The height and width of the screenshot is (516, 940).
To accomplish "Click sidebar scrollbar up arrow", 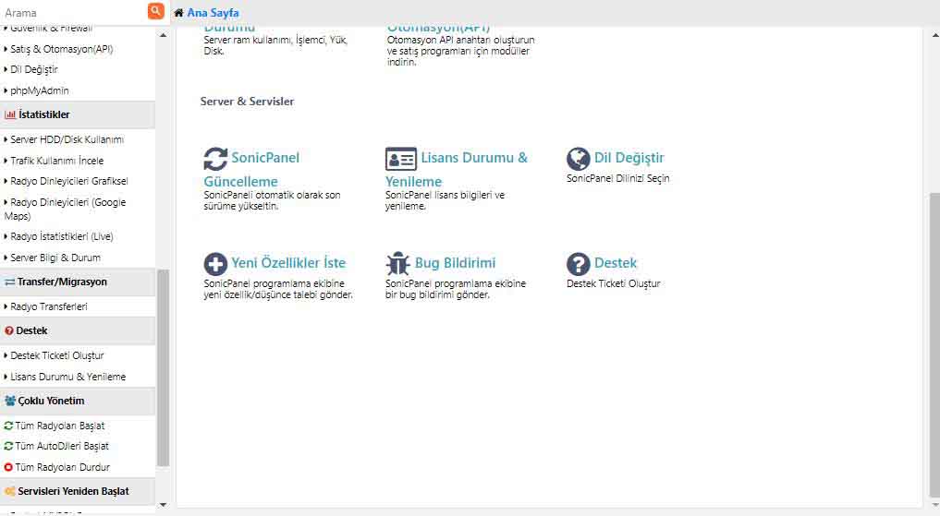I will pyautogui.click(x=163, y=35).
